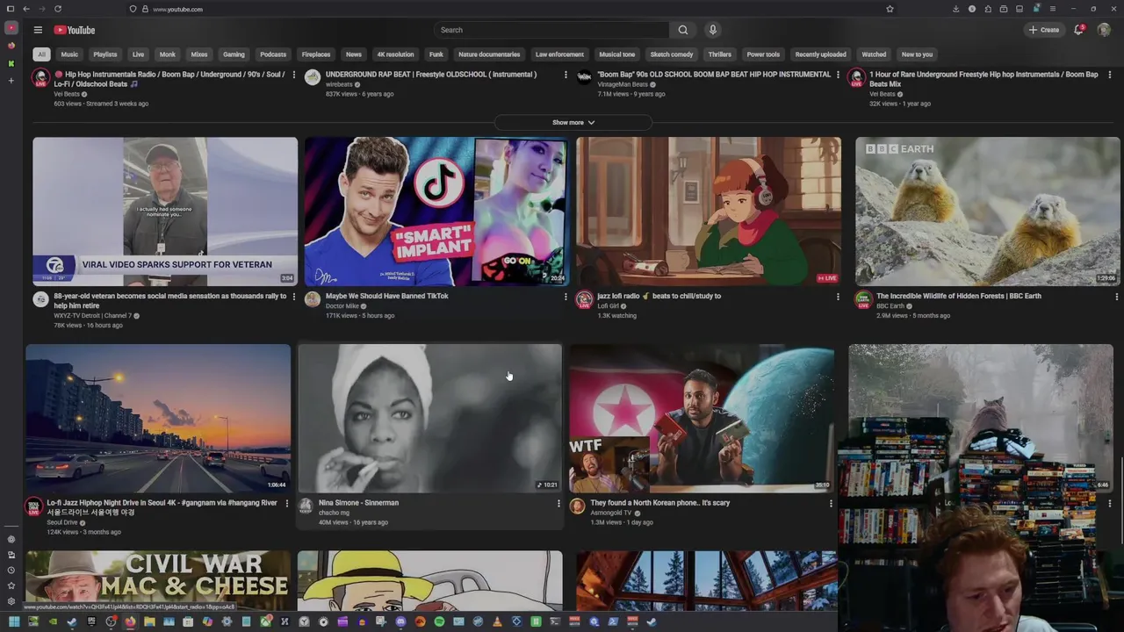
Task: Click the magnifier search button
Action: coord(683,30)
